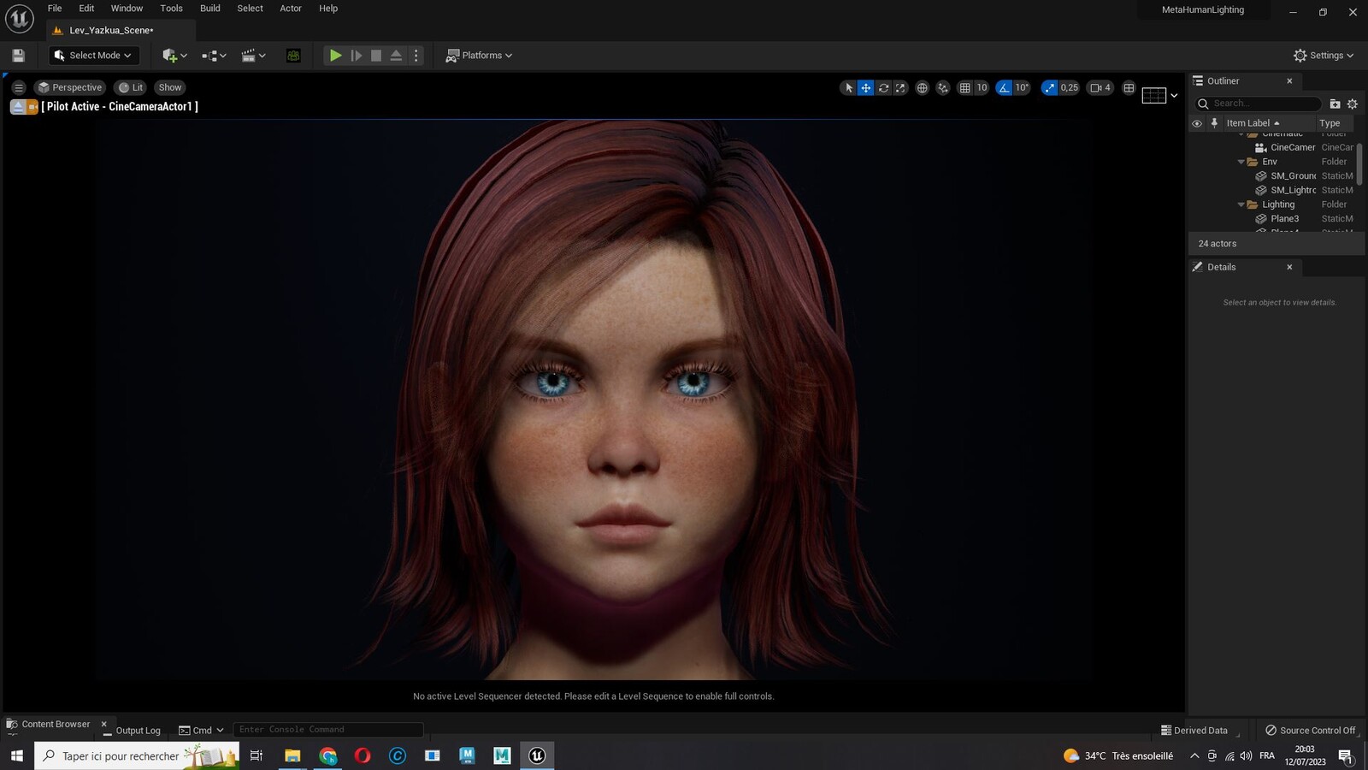Change scale snap value 0,25
The height and width of the screenshot is (770, 1368).
pyautogui.click(x=1069, y=87)
